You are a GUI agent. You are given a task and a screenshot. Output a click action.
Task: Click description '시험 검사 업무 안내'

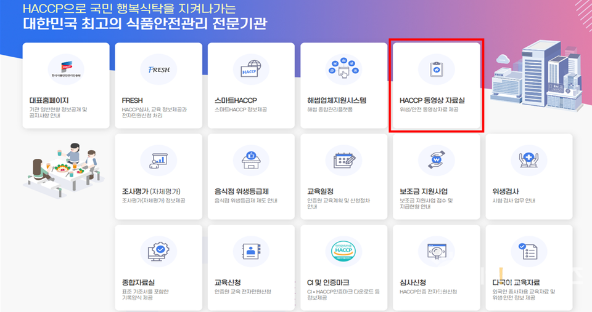click(514, 201)
